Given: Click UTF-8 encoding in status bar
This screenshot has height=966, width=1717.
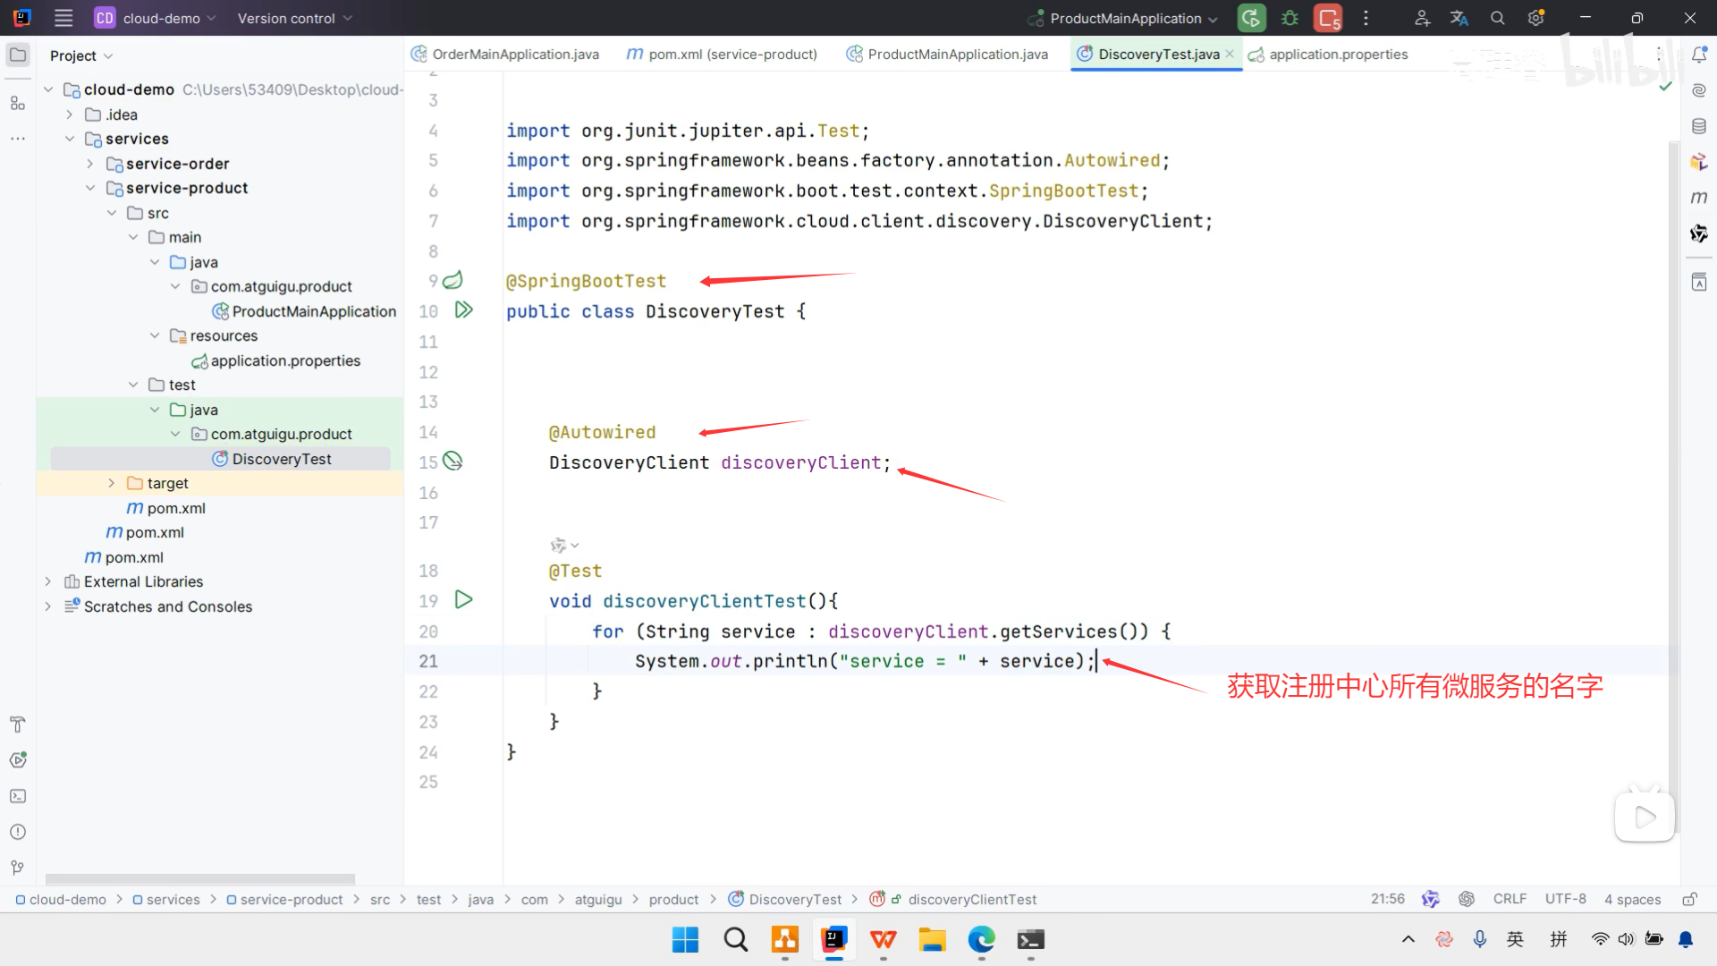Looking at the screenshot, I should pyautogui.click(x=1565, y=899).
